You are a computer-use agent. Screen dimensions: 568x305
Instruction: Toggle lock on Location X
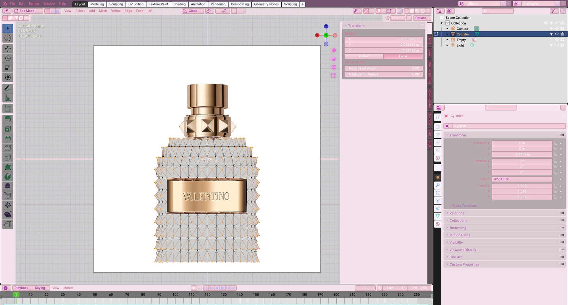(556, 143)
